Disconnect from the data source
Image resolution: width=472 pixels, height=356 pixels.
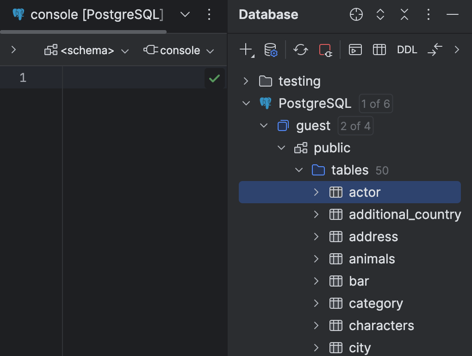[x=325, y=50]
